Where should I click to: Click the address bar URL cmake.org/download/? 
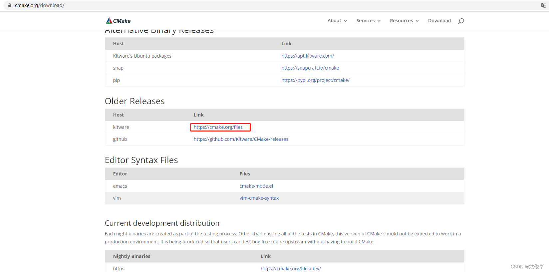(x=40, y=5)
